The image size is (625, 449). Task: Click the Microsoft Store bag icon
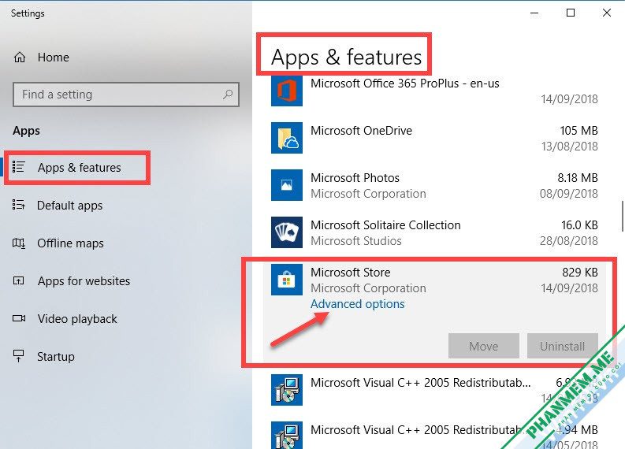287,280
